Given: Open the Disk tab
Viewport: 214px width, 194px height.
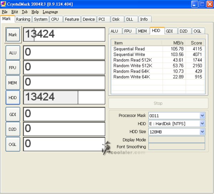Looking at the screenshot, I should click(x=116, y=19).
